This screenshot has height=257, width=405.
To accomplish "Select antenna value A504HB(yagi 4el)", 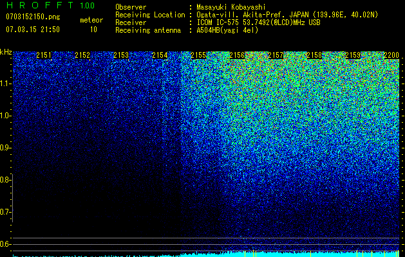I will click(x=227, y=30).
